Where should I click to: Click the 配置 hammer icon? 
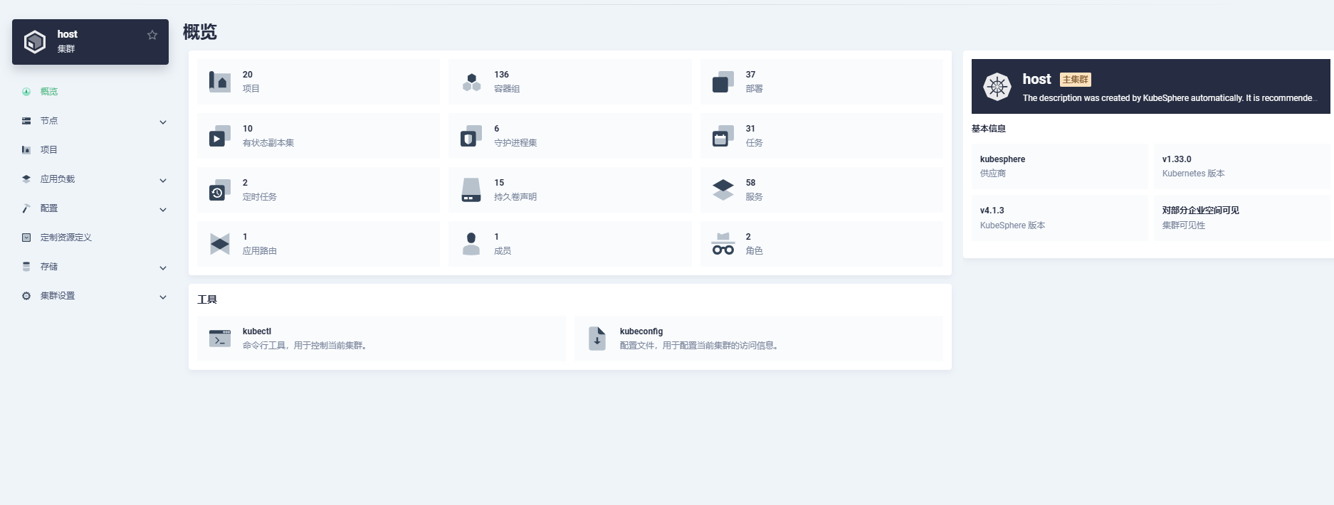(26, 208)
